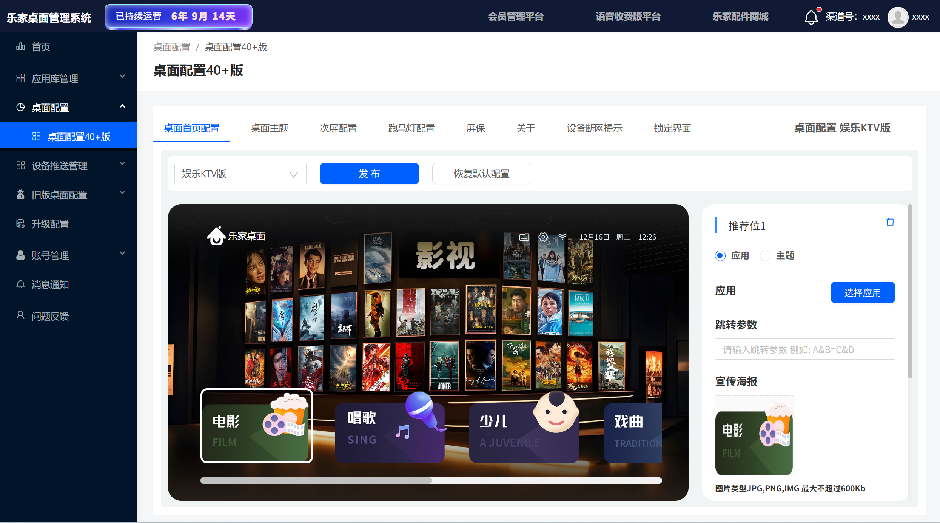Image resolution: width=940 pixels, height=523 pixels.
Task: Click the 宣传海报 poster thumbnail
Action: click(x=755, y=435)
